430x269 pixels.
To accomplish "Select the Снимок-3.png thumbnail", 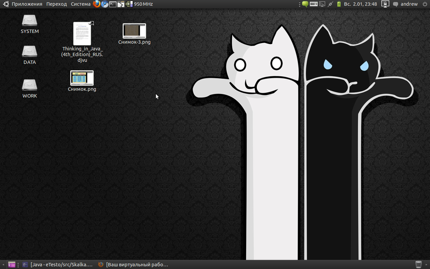I will point(134,31).
